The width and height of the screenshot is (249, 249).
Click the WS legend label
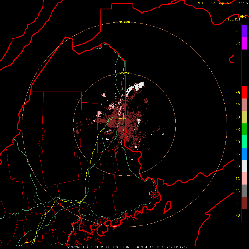click(x=237, y=154)
